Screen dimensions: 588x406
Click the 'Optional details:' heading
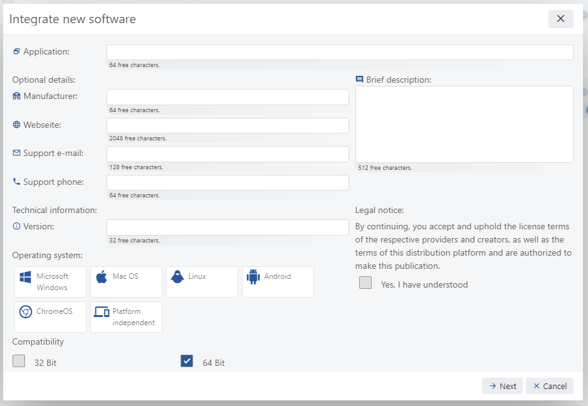44,80
